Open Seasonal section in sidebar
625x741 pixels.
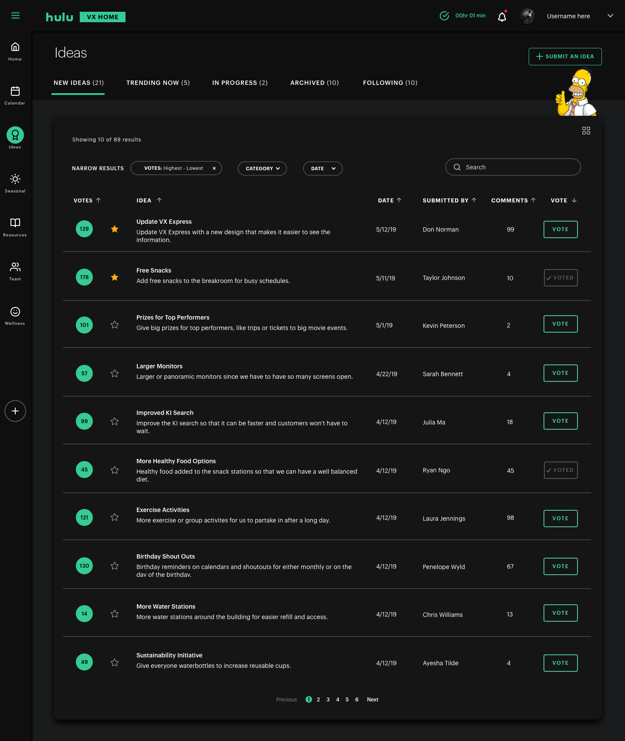(x=15, y=183)
